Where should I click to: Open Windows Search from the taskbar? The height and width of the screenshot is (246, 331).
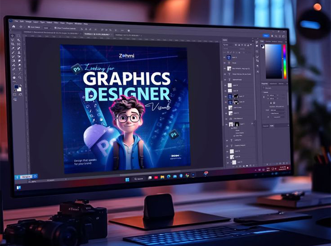(137, 178)
